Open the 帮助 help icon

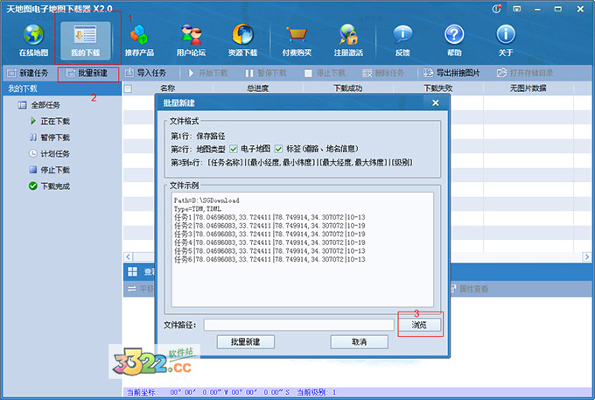[454, 40]
